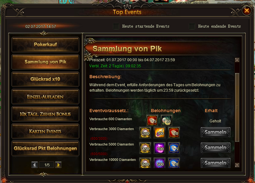
Task: Click the blue card reward showing 5
Action: [174, 148]
